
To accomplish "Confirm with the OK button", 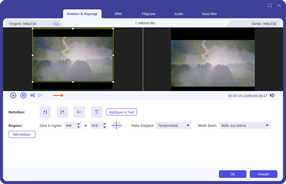I will [233, 174].
